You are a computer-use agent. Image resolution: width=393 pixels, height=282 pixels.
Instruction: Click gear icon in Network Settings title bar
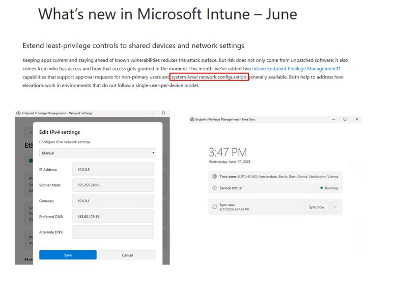click(x=18, y=113)
